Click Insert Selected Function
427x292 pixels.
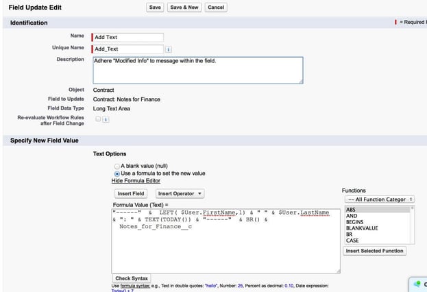(x=374, y=251)
